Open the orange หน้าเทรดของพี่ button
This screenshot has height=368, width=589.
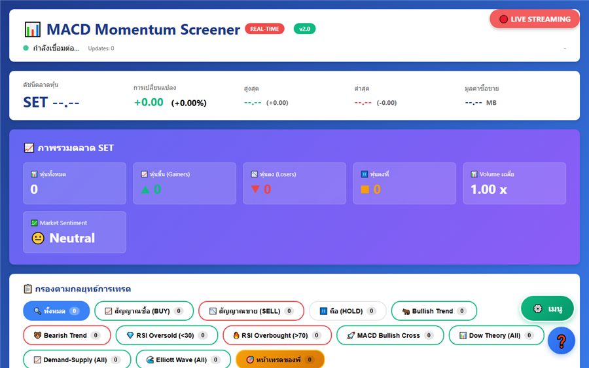point(280,359)
